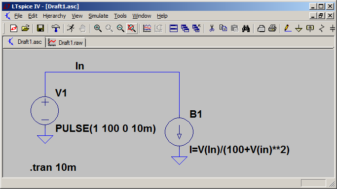Click the B1 current source symbol
The image size is (337, 189).
coord(179,132)
